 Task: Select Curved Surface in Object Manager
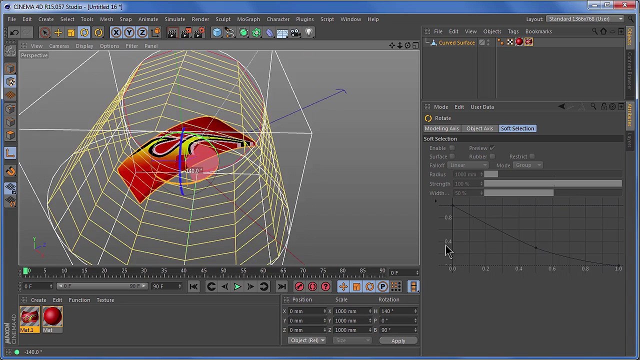(x=456, y=42)
